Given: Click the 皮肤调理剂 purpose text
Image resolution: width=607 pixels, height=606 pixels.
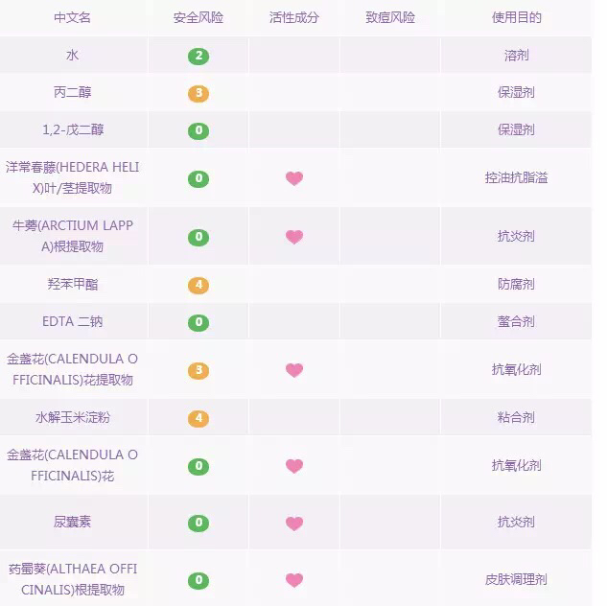Looking at the screenshot, I should tap(517, 579).
